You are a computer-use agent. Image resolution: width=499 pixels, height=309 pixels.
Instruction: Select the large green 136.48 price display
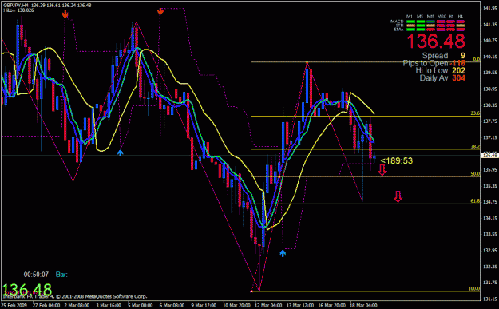point(26,290)
